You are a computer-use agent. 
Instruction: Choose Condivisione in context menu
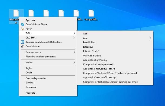coord(48,46)
